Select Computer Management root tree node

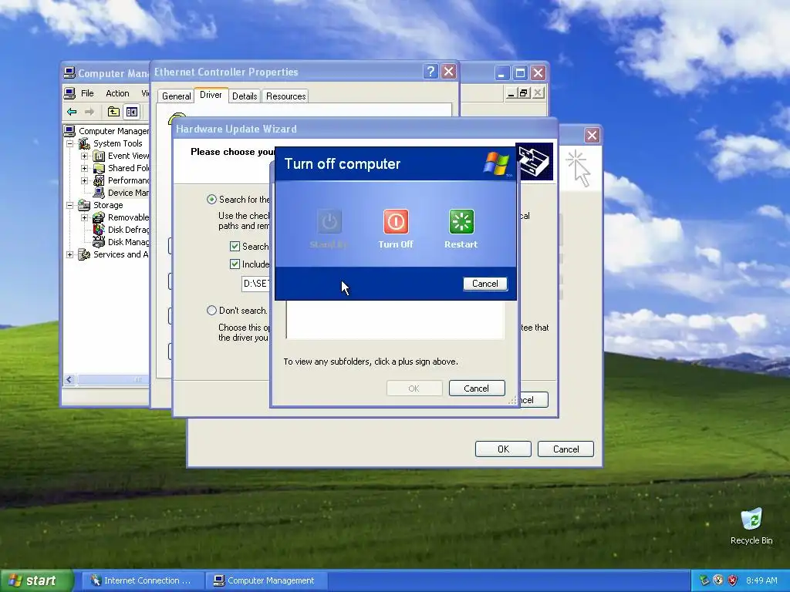[x=113, y=131]
